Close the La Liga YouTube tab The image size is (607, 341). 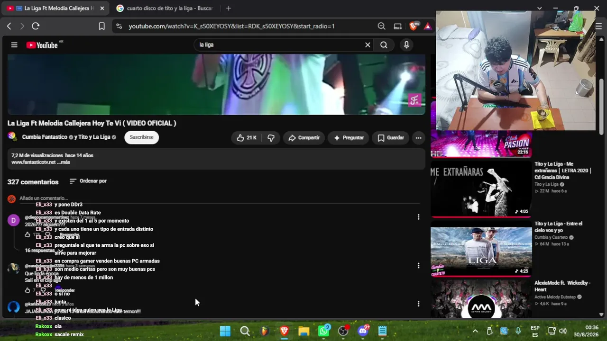102,9
